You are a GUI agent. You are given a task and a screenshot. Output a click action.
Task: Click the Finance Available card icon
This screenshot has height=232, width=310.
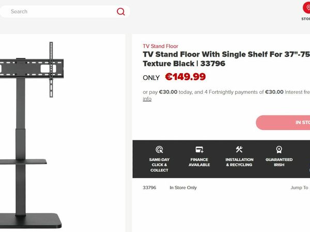click(199, 150)
